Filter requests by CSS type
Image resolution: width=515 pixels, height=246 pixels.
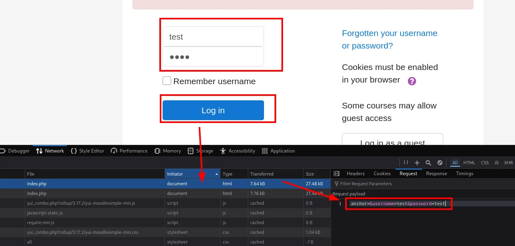click(x=485, y=163)
